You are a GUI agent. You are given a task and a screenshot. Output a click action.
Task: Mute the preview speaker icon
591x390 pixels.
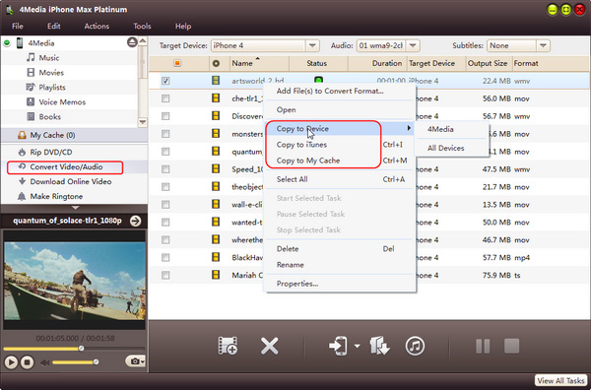pyautogui.click(x=45, y=362)
